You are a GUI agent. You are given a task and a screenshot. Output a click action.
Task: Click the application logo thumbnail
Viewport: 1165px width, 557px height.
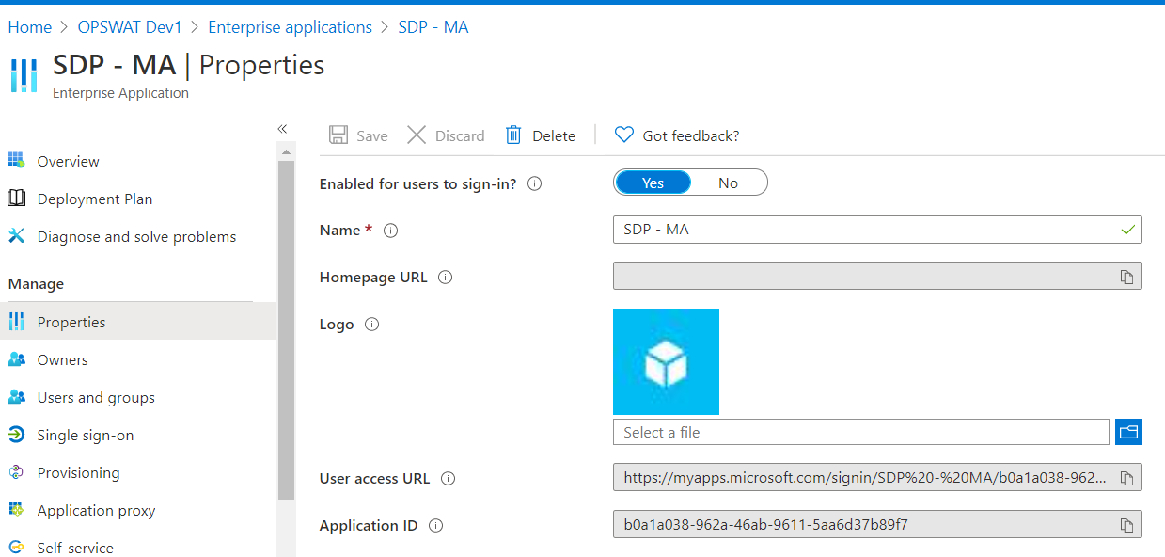point(666,361)
